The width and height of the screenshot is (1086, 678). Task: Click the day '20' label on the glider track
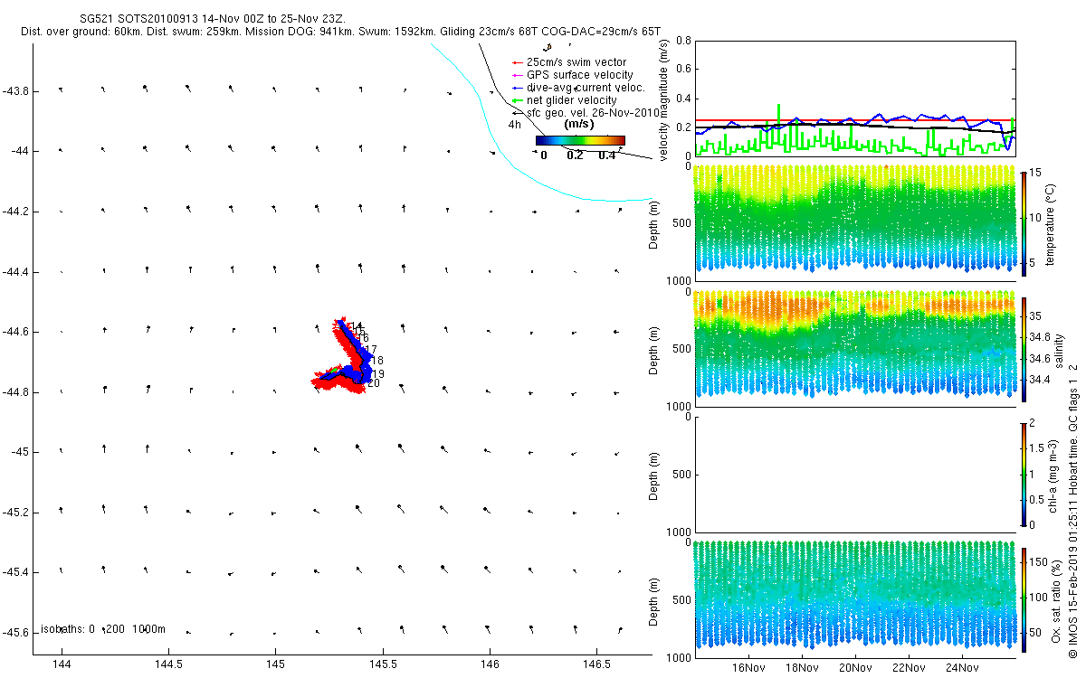coord(373,383)
